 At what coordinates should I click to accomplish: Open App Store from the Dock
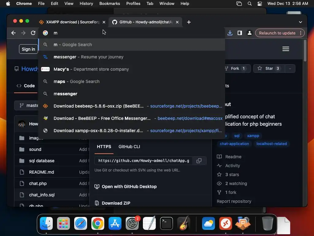pos(115,223)
